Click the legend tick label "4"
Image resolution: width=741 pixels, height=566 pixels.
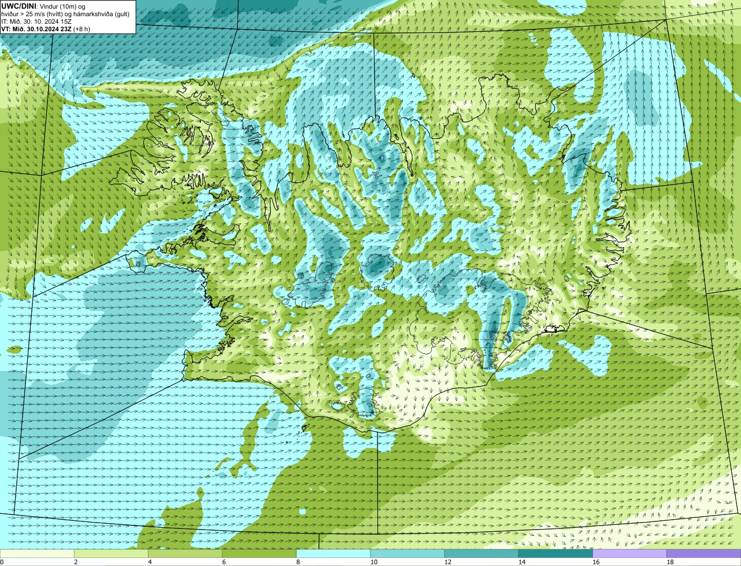tap(150, 562)
